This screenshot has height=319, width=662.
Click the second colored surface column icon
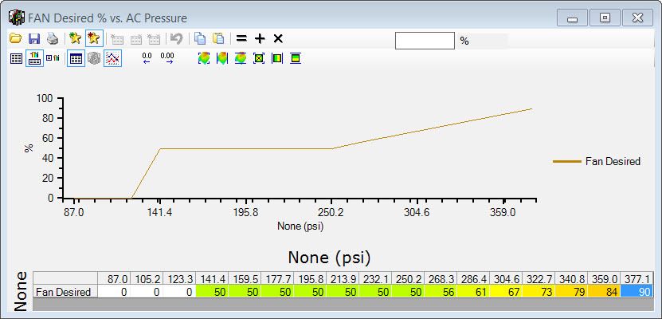pyautogui.click(x=222, y=58)
